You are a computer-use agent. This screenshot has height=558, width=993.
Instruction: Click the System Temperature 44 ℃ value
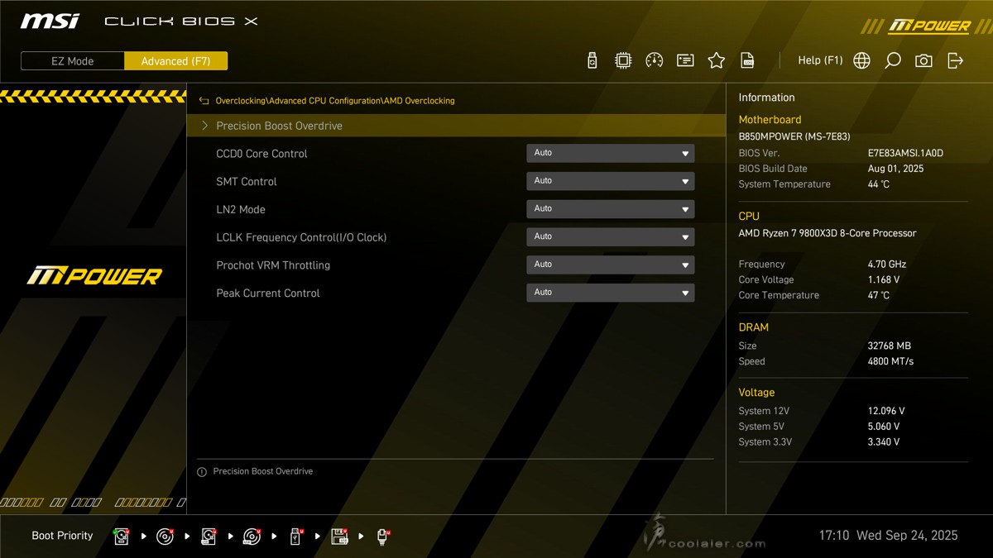(879, 184)
